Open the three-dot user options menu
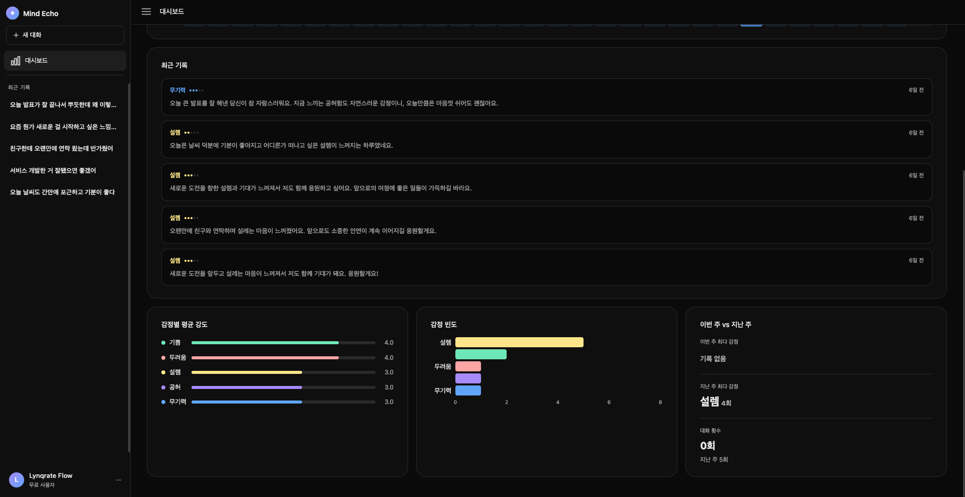 118,480
